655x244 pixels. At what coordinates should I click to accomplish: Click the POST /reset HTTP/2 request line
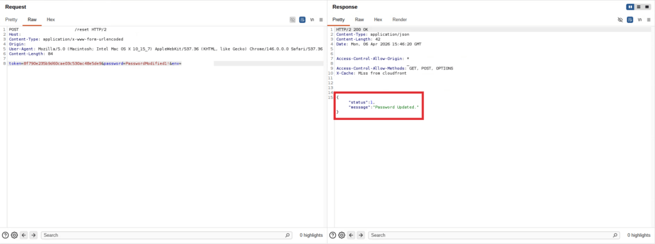click(58, 29)
